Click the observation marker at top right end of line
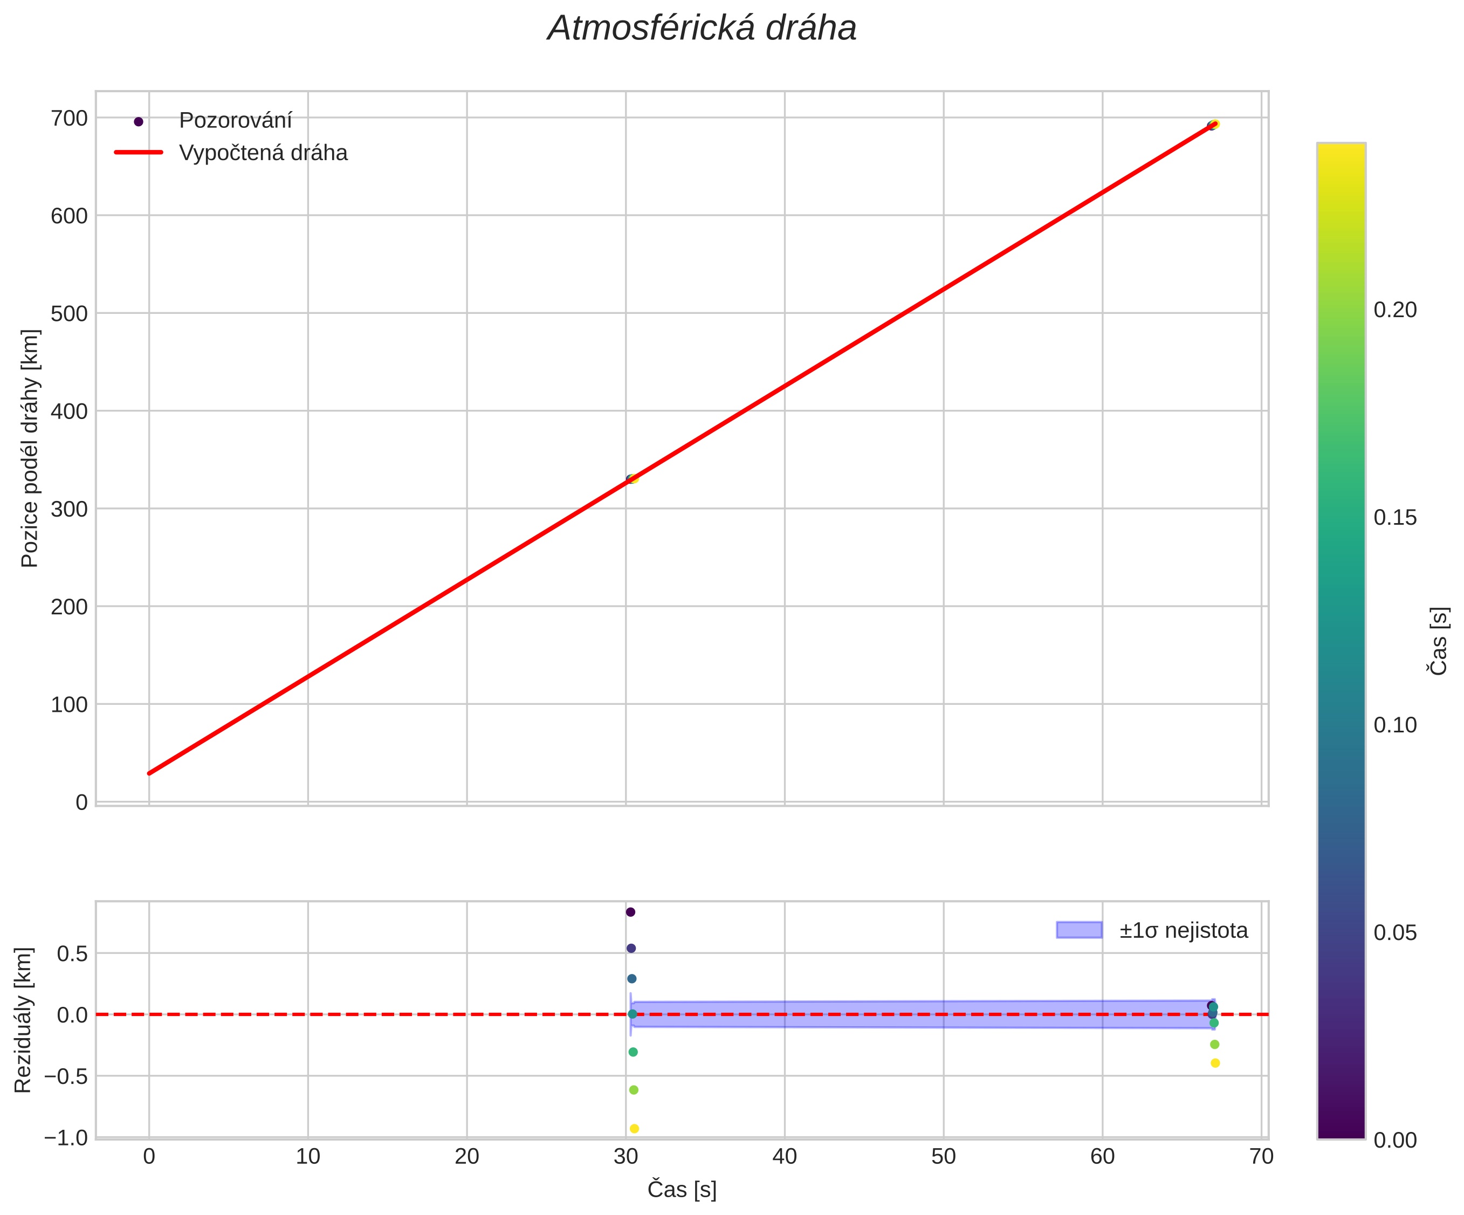This screenshot has height=1215, width=1464. [x=1213, y=126]
